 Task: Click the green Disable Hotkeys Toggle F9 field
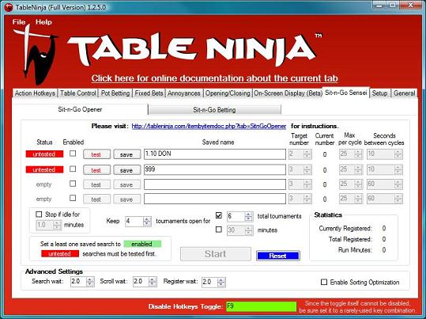(261, 306)
